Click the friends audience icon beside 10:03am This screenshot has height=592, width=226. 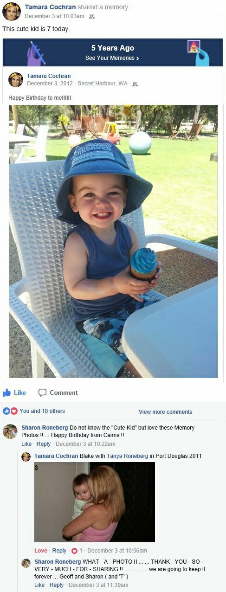click(x=92, y=16)
